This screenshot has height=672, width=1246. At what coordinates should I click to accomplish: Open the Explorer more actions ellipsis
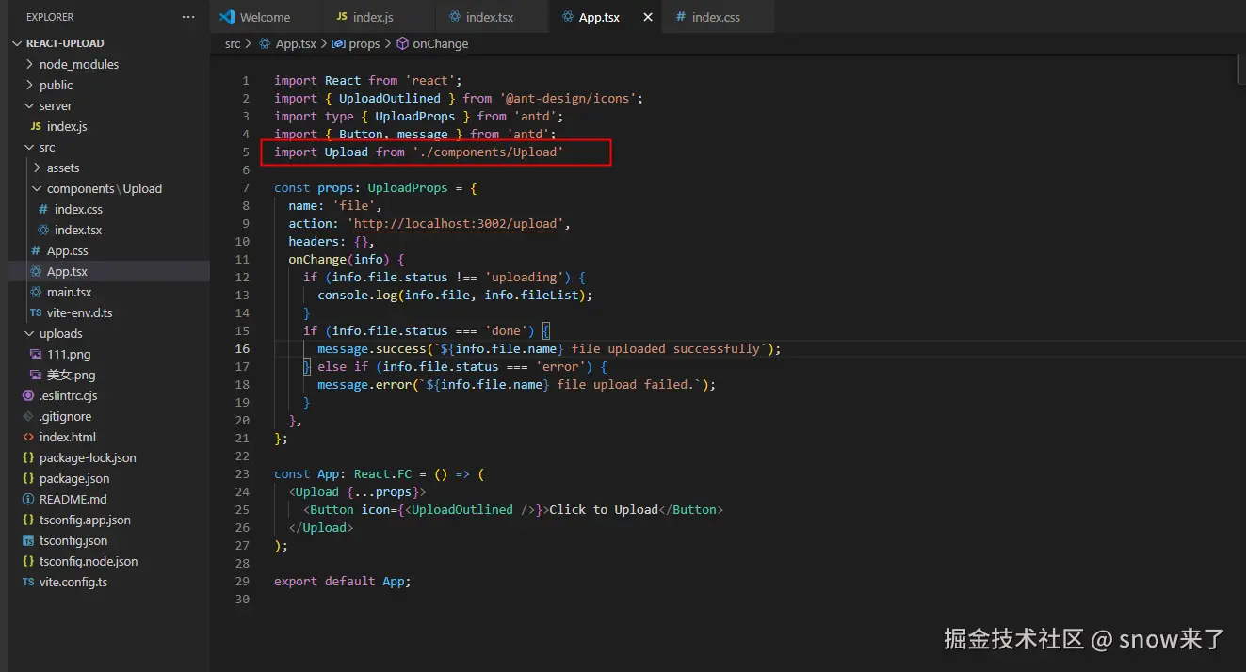(x=188, y=17)
